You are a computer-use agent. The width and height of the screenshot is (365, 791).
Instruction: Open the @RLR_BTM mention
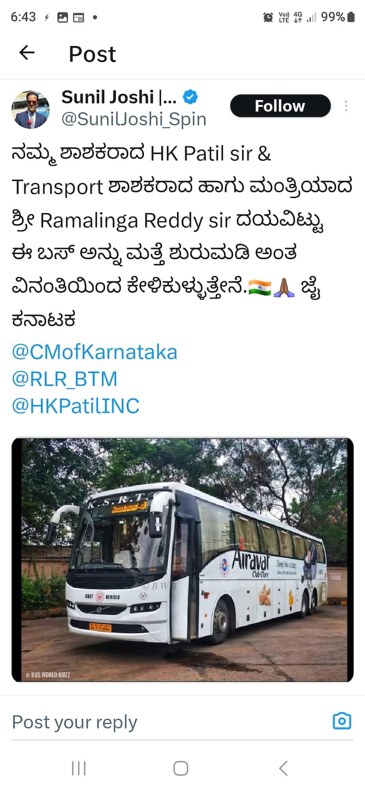click(x=64, y=379)
